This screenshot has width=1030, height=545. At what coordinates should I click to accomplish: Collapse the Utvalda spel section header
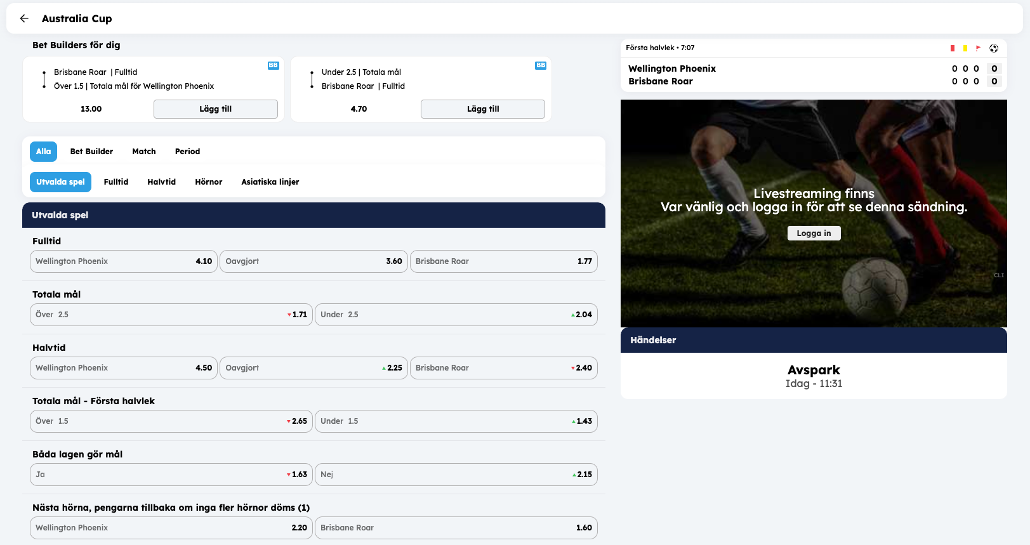click(314, 215)
